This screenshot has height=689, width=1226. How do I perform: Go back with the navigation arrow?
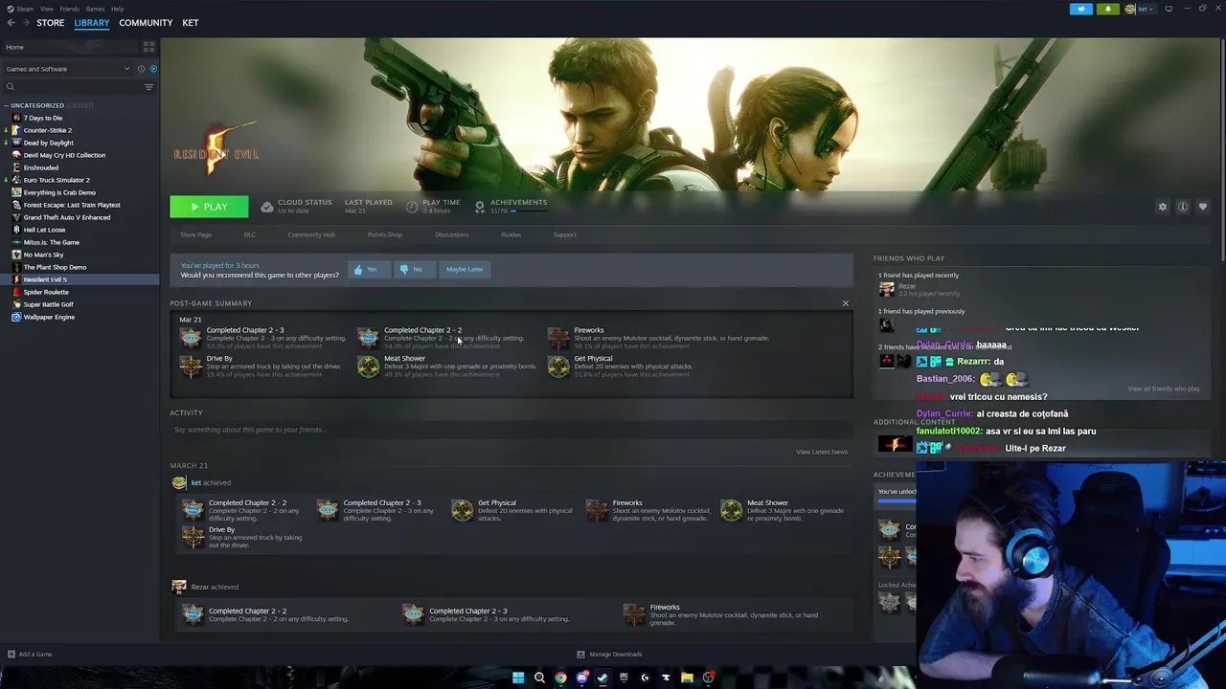11,23
